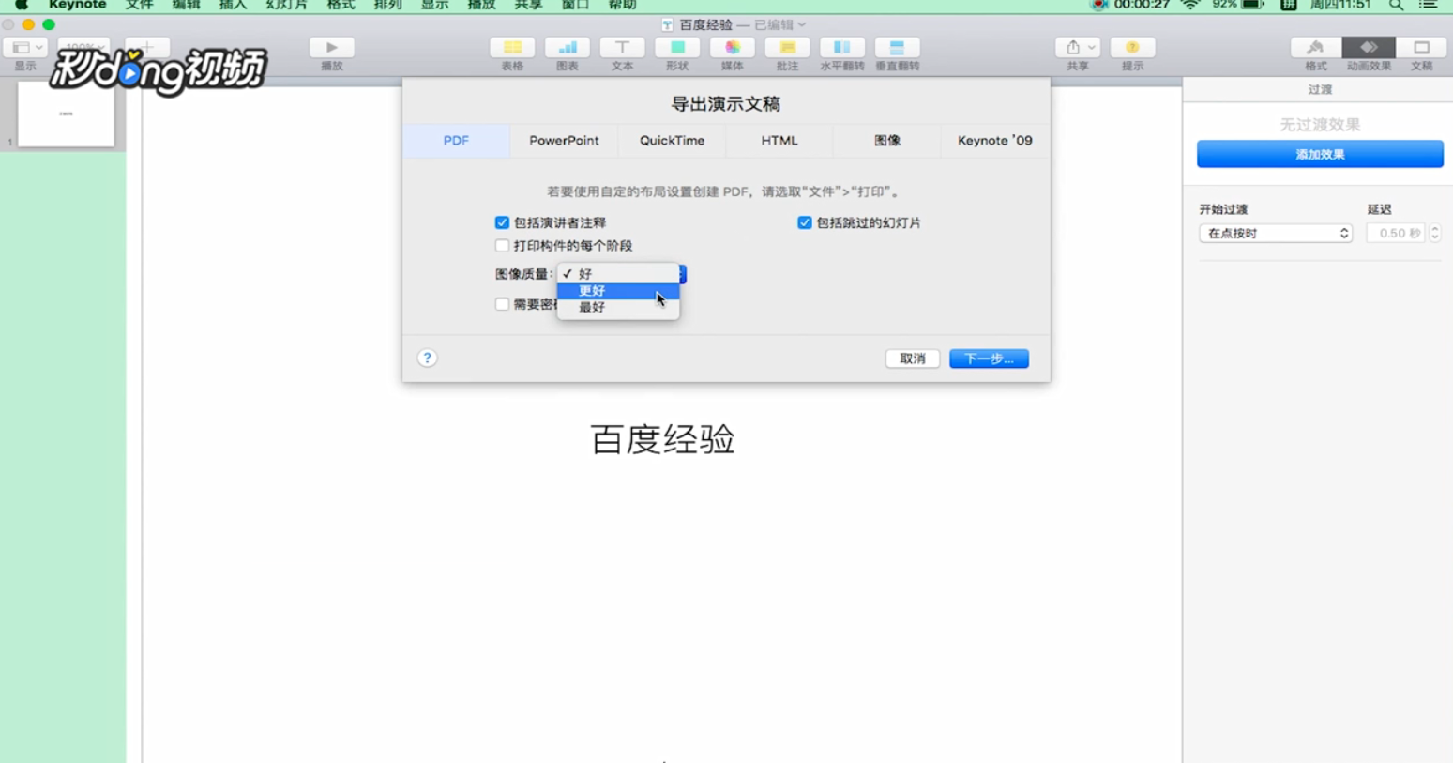Toggle require password checkbox
This screenshot has height=763, width=1453.
502,304
